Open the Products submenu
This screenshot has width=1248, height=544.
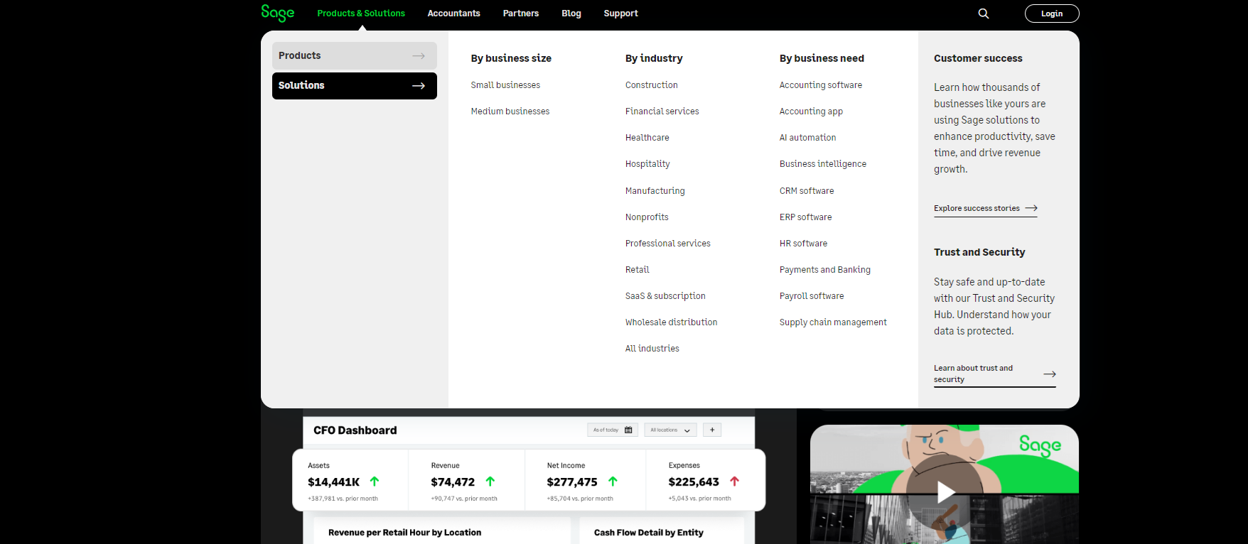point(354,55)
